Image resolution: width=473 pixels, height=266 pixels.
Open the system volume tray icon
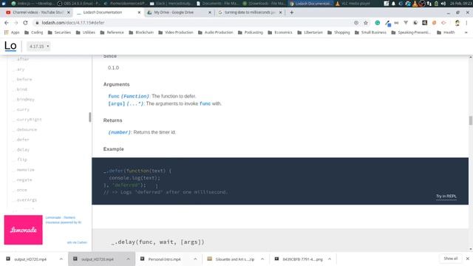(443, 4)
